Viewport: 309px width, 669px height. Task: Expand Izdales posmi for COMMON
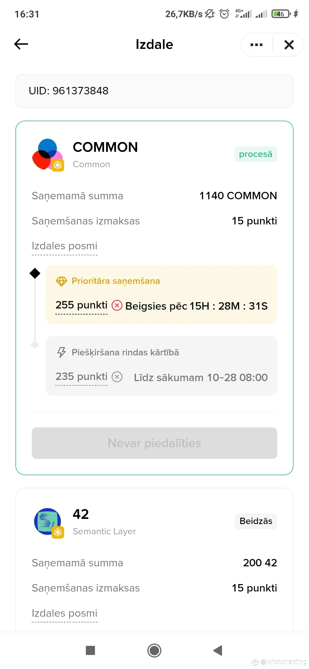[64, 246]
